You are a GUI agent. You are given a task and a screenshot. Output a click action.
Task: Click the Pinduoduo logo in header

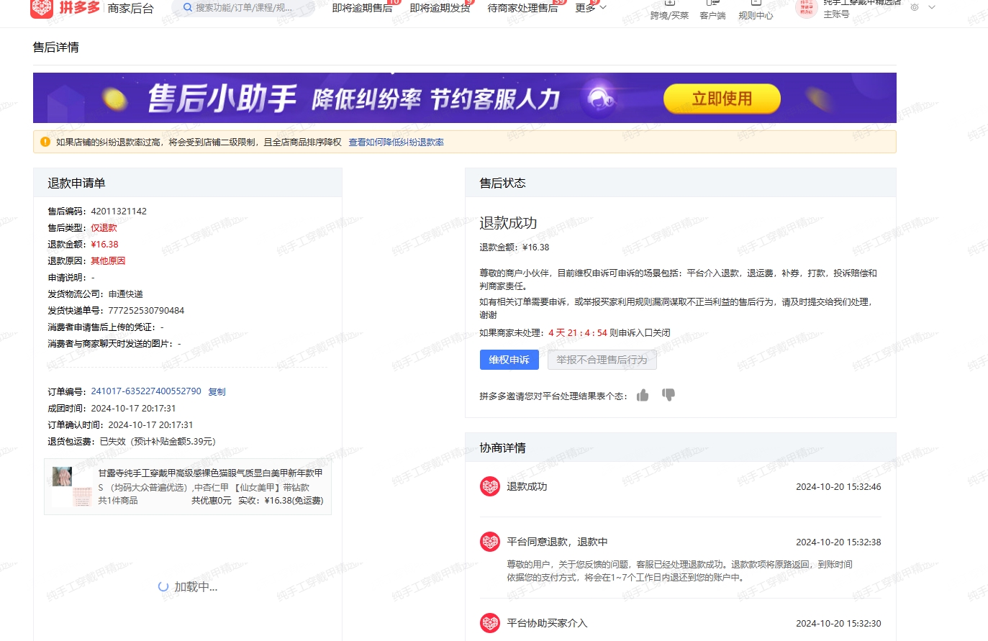point(65,8)
